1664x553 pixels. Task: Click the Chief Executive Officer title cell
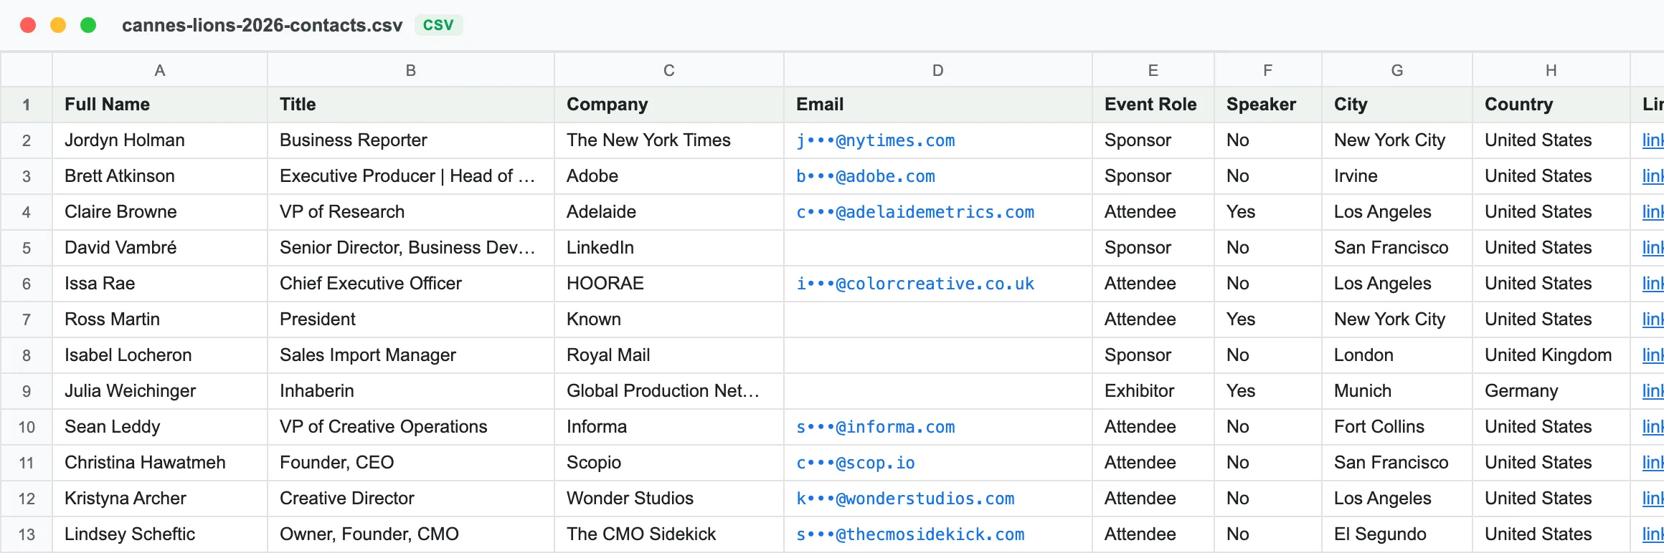[411, 284]
